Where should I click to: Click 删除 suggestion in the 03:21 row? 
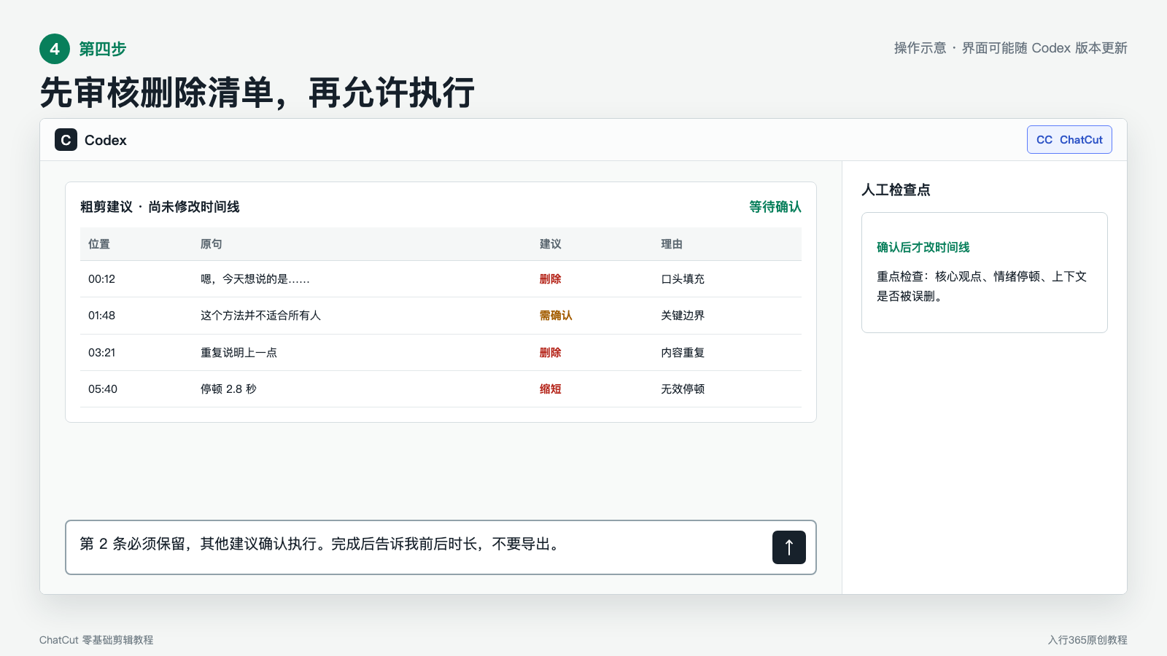point(550,353)
